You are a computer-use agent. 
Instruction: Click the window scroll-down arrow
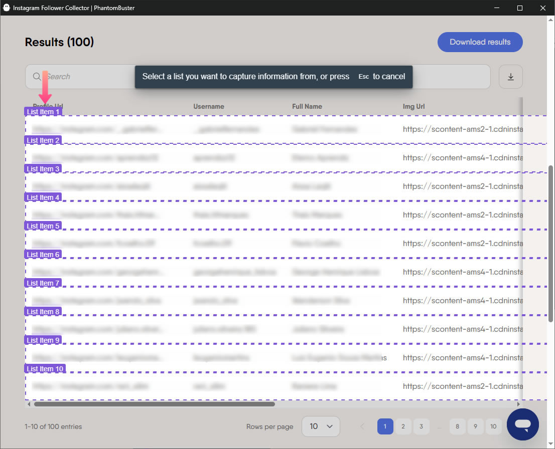(551, 444)
